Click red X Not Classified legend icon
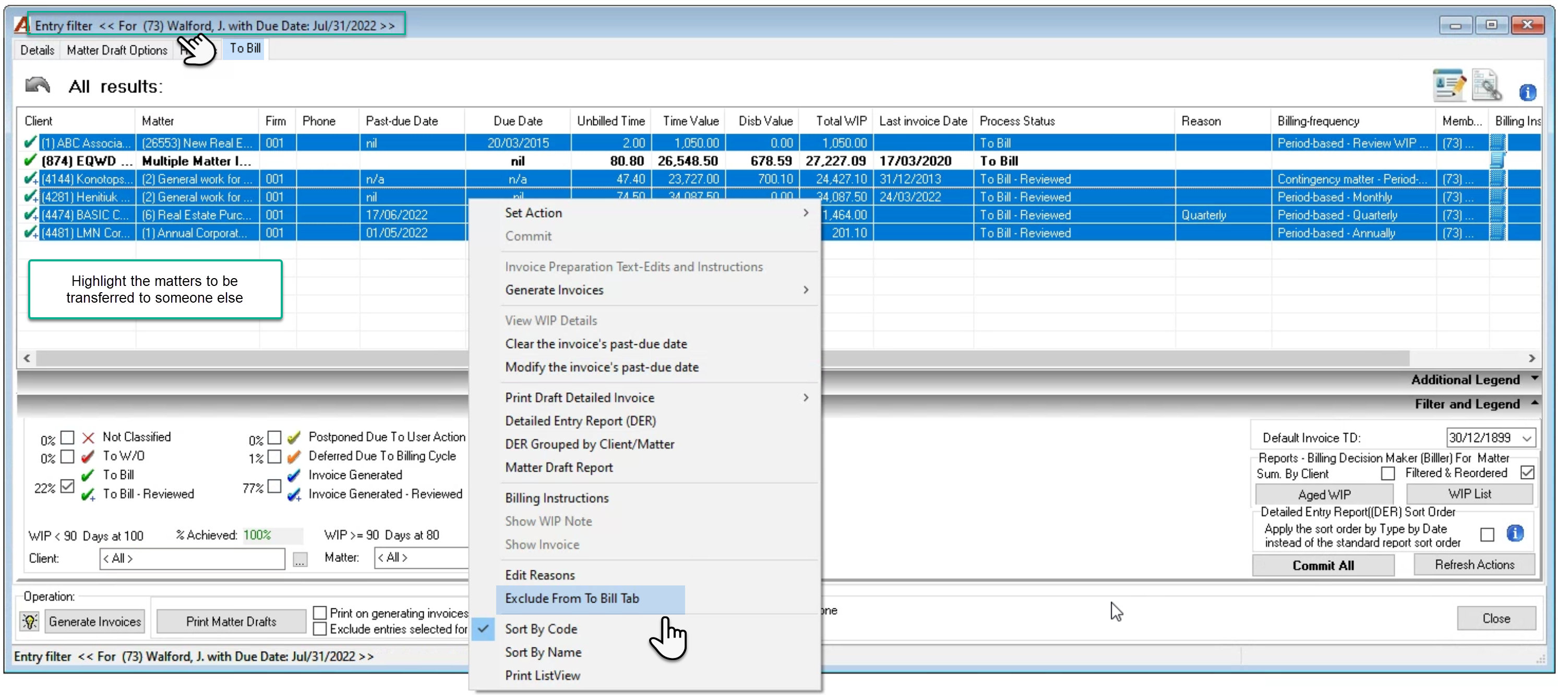1558x695 pixels. (88, 437)
